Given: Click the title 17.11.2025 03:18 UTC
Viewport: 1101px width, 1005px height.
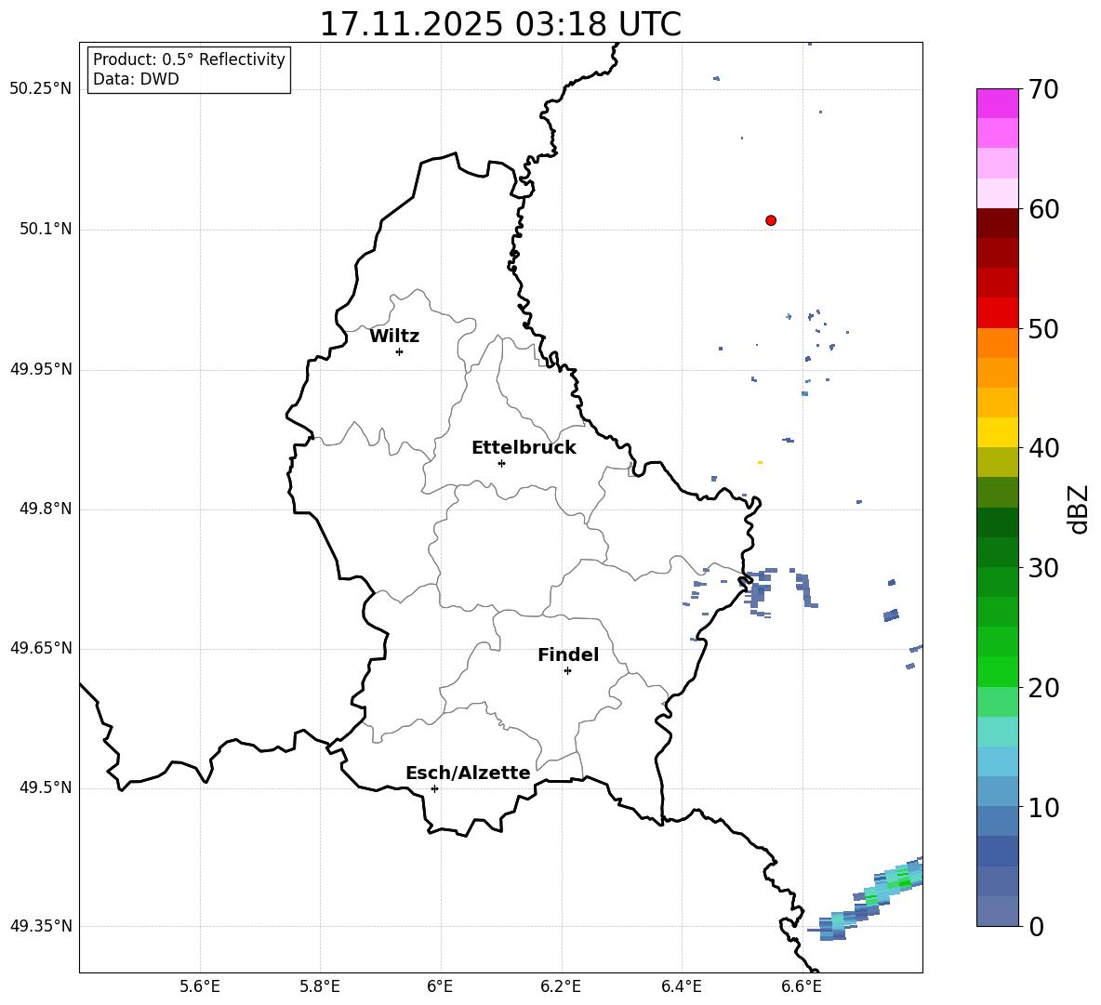Looking at the screenshot, I should point(500,24).
